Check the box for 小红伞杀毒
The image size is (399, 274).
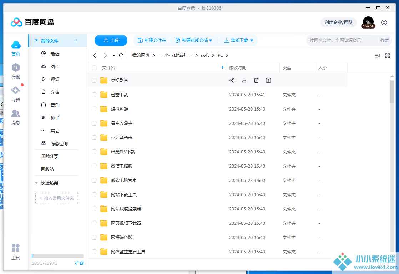click(x=94, y=137)
